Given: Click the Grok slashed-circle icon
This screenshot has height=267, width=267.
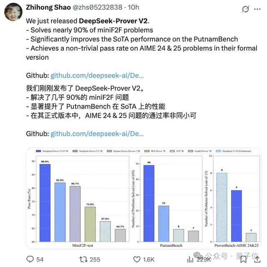Looking at the screenshot, I should tap(245, 8).
